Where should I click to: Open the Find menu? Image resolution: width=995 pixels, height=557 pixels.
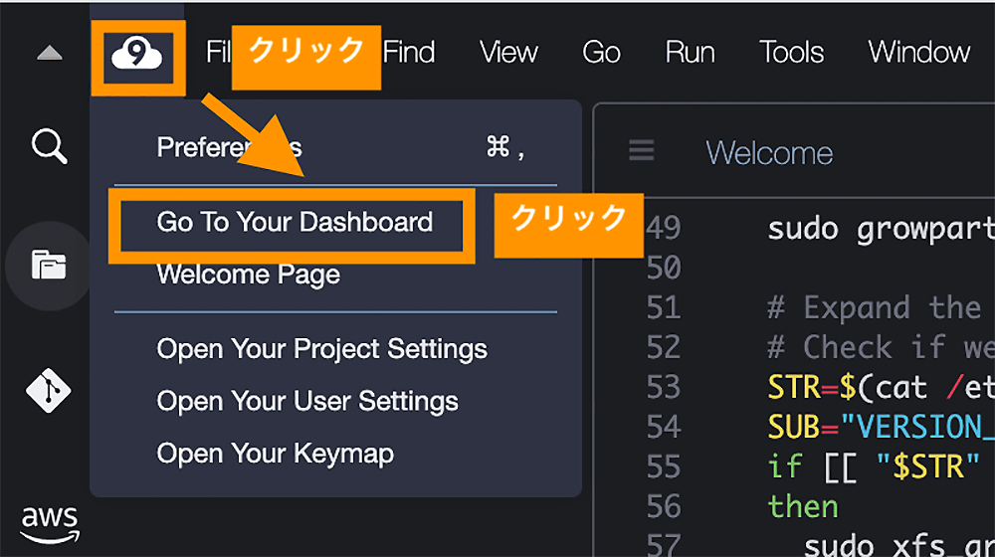(x=409, y=53)
